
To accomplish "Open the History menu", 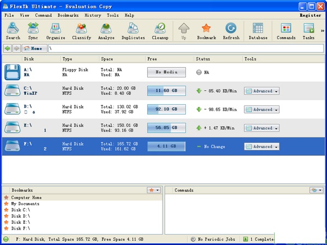I will pyautogui.click(x=93, y=15).
